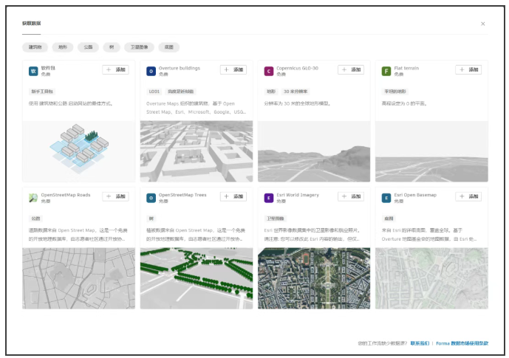Click the teal 软件包 starter pack icon
The width and height of the screenshot is (509, 358).
(33, 71)
